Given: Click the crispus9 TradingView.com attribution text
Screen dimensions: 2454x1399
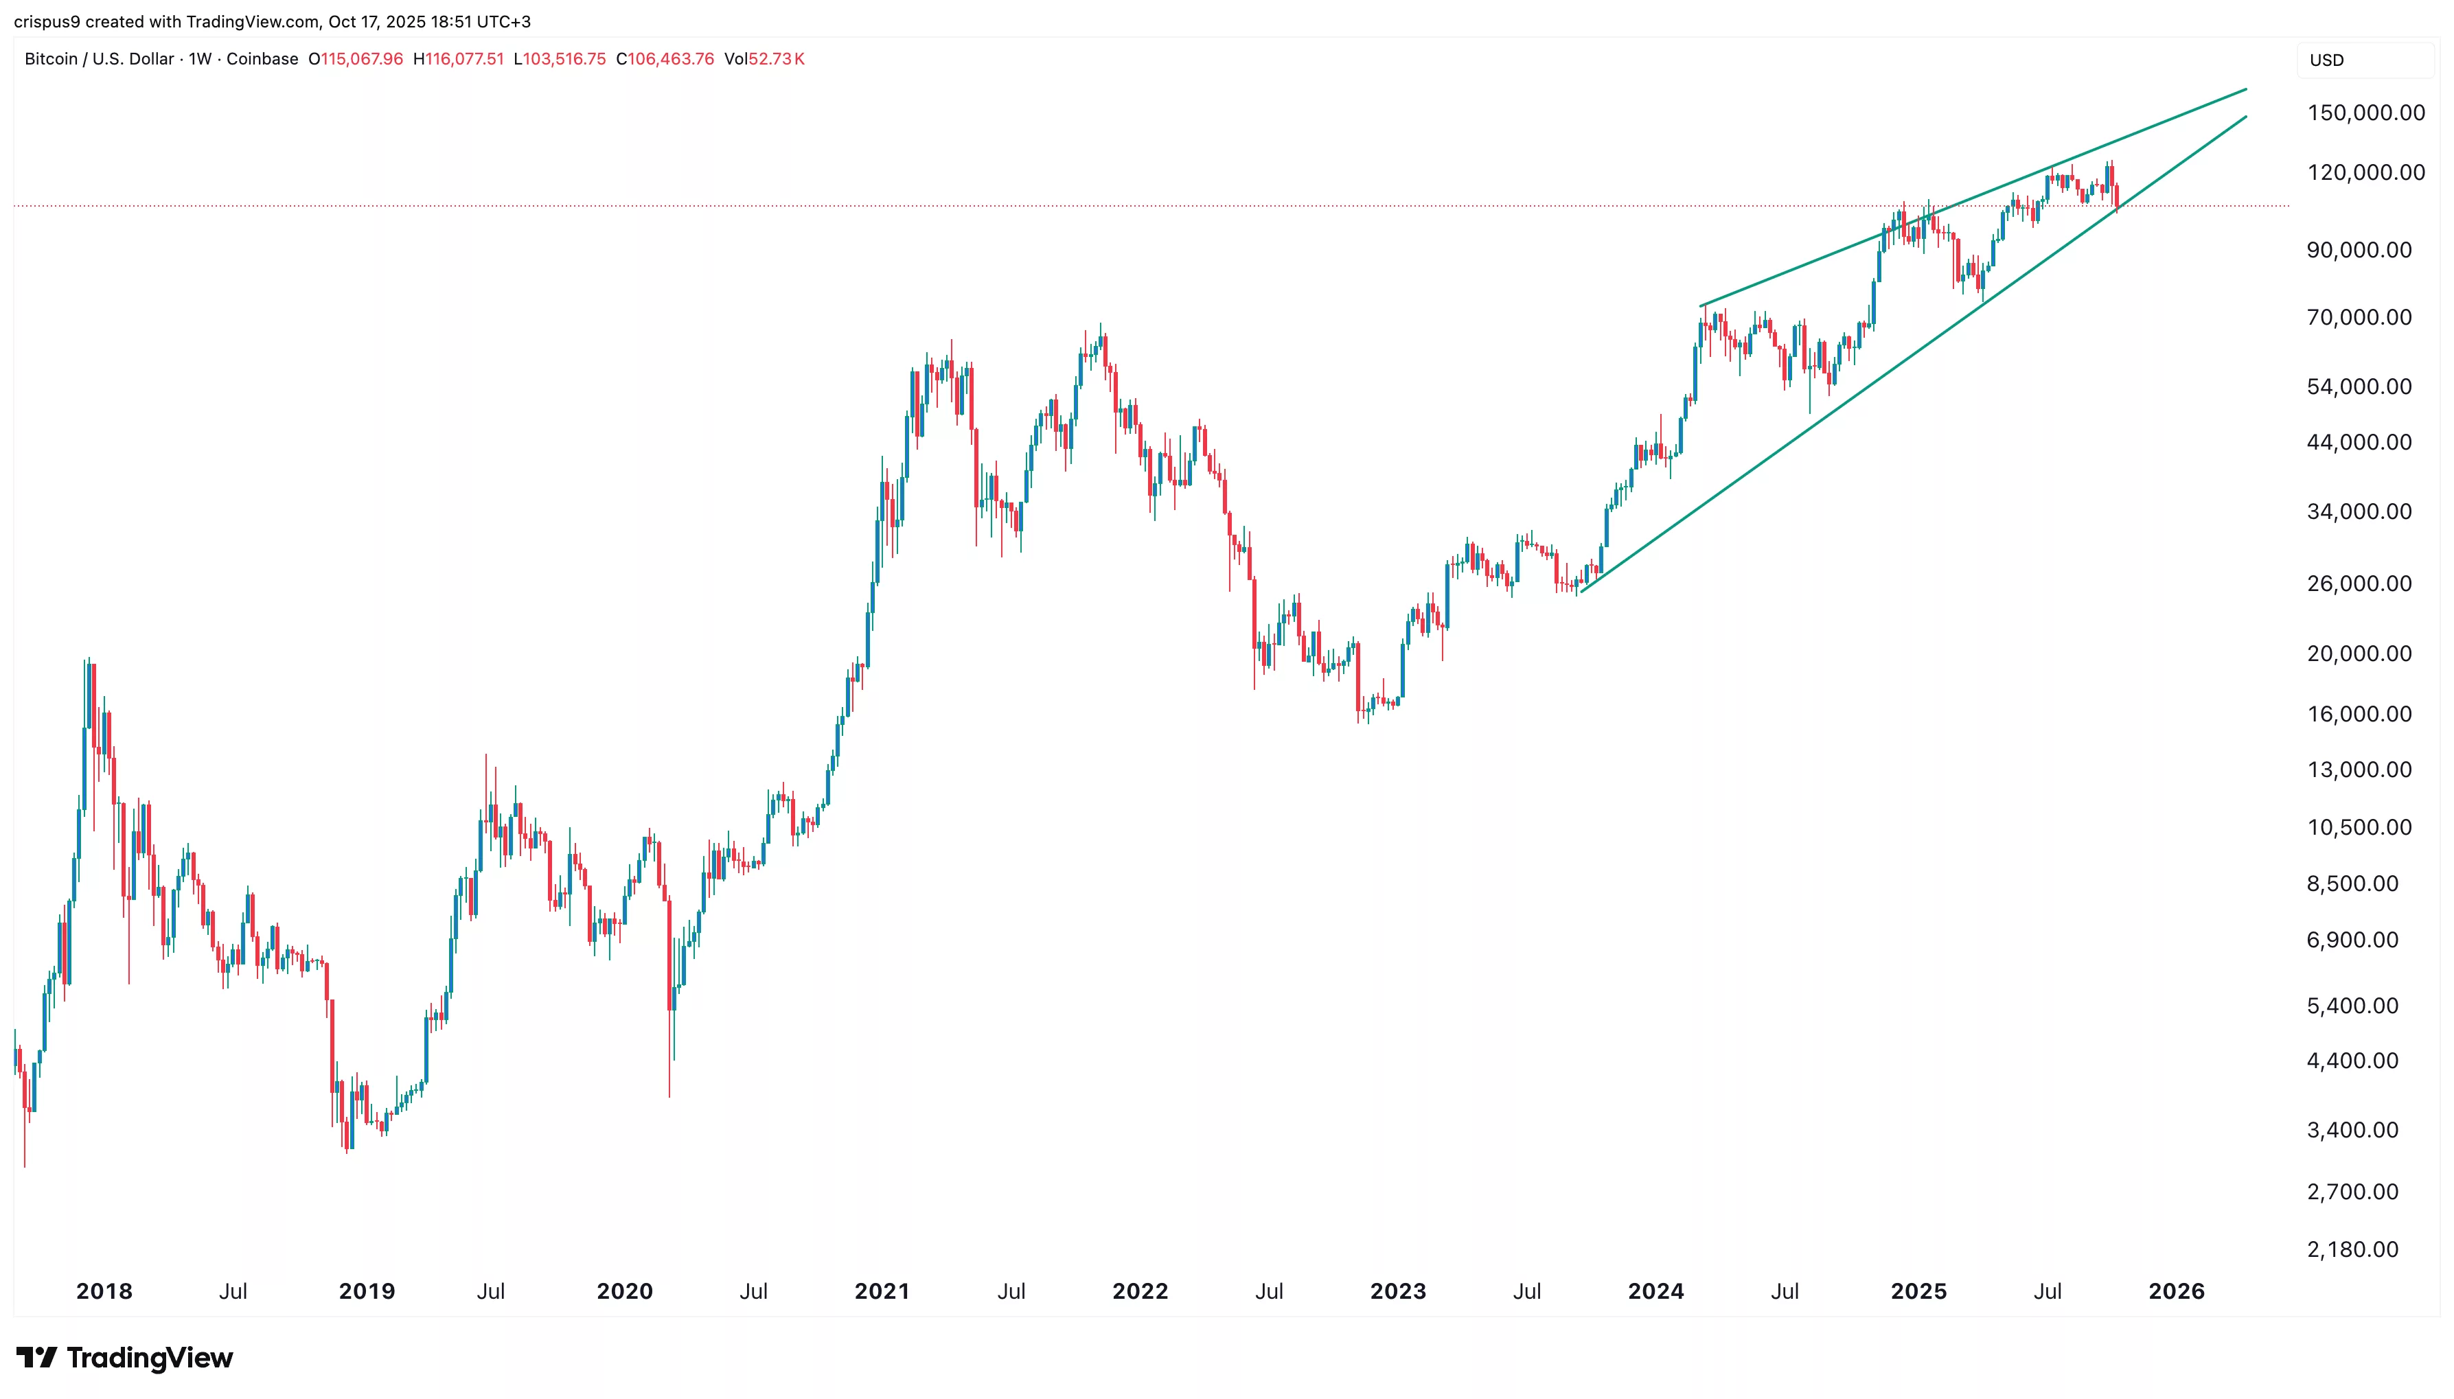Looking at the screenshot, I should point(272,21).
